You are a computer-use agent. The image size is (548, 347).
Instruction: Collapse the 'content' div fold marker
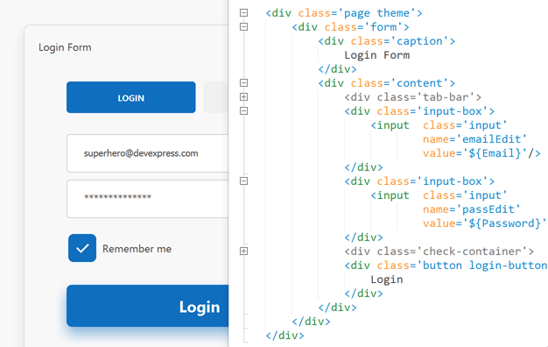[244, 83]
